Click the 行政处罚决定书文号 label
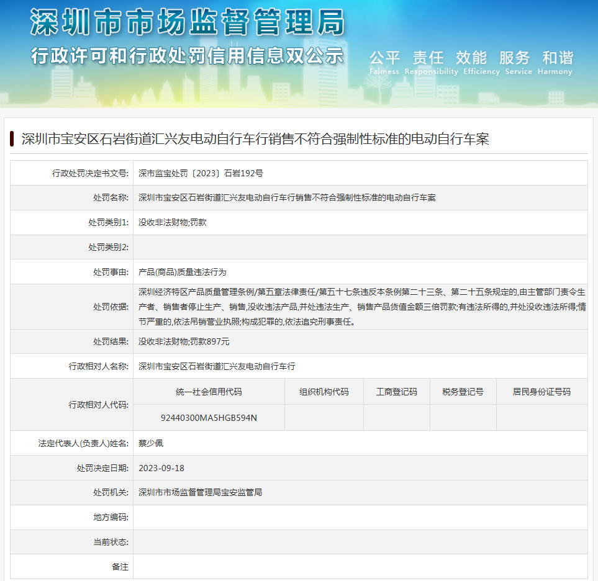The height and width of the screenshot is (581, 598). pos(91,173)
